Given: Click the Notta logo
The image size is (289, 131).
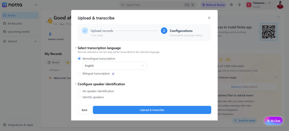Looking at the screenshot, I should 12,5.
